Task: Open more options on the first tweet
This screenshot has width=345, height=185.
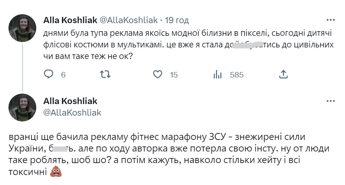Action: (x=330, y=20)
